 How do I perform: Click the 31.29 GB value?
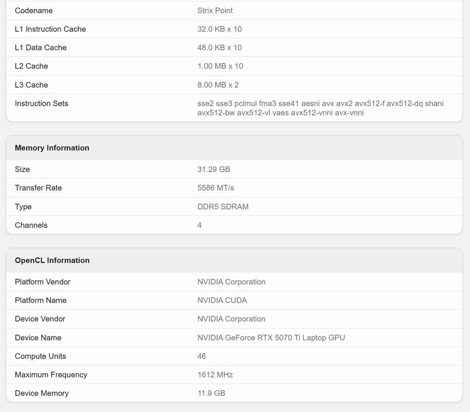(x=214, y=169)
